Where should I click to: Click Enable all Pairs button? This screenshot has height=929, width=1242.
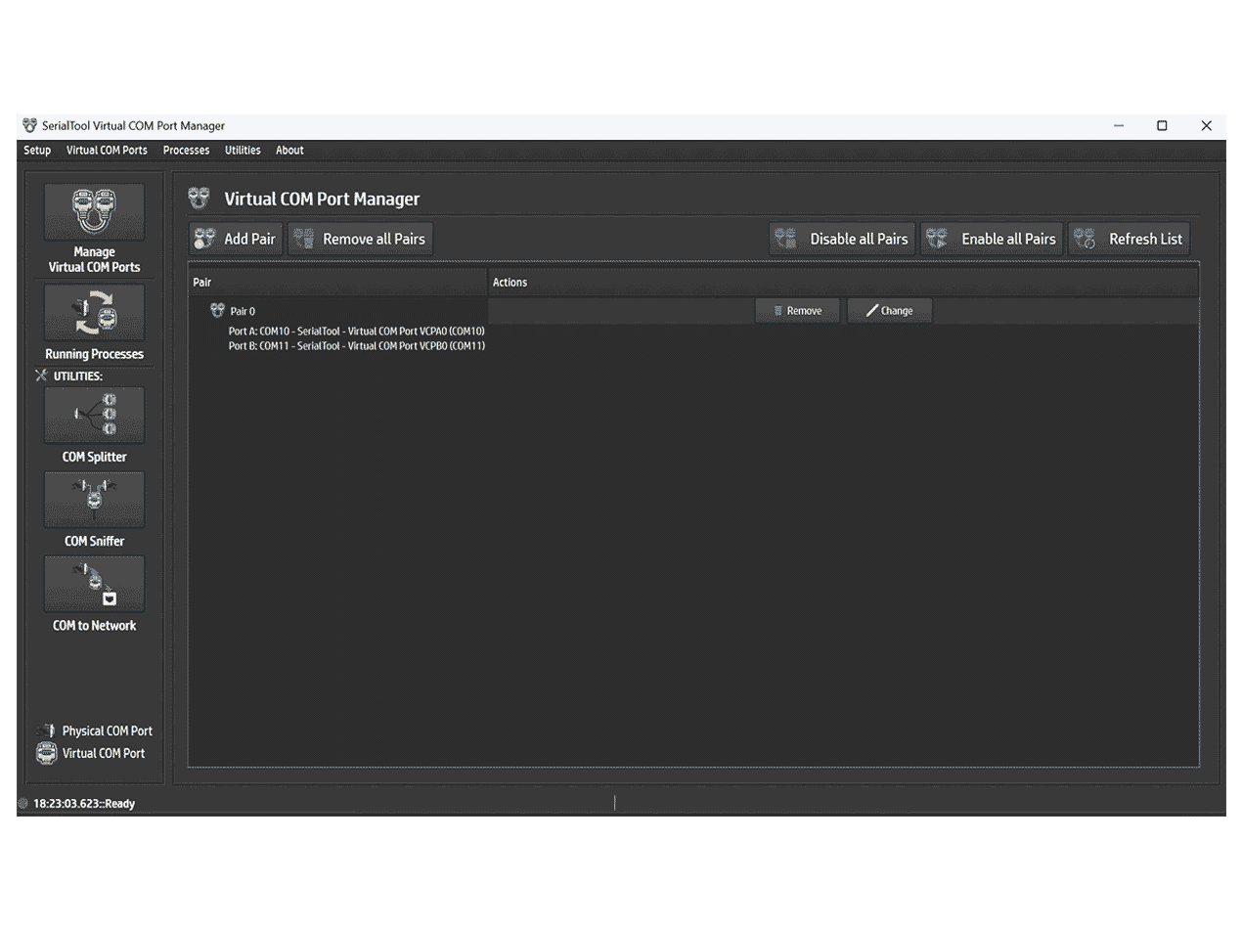(992, 239)
